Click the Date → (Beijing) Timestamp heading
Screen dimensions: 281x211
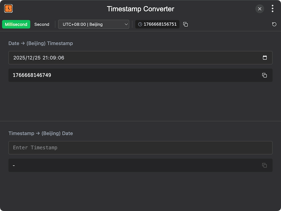click(41, 43)
